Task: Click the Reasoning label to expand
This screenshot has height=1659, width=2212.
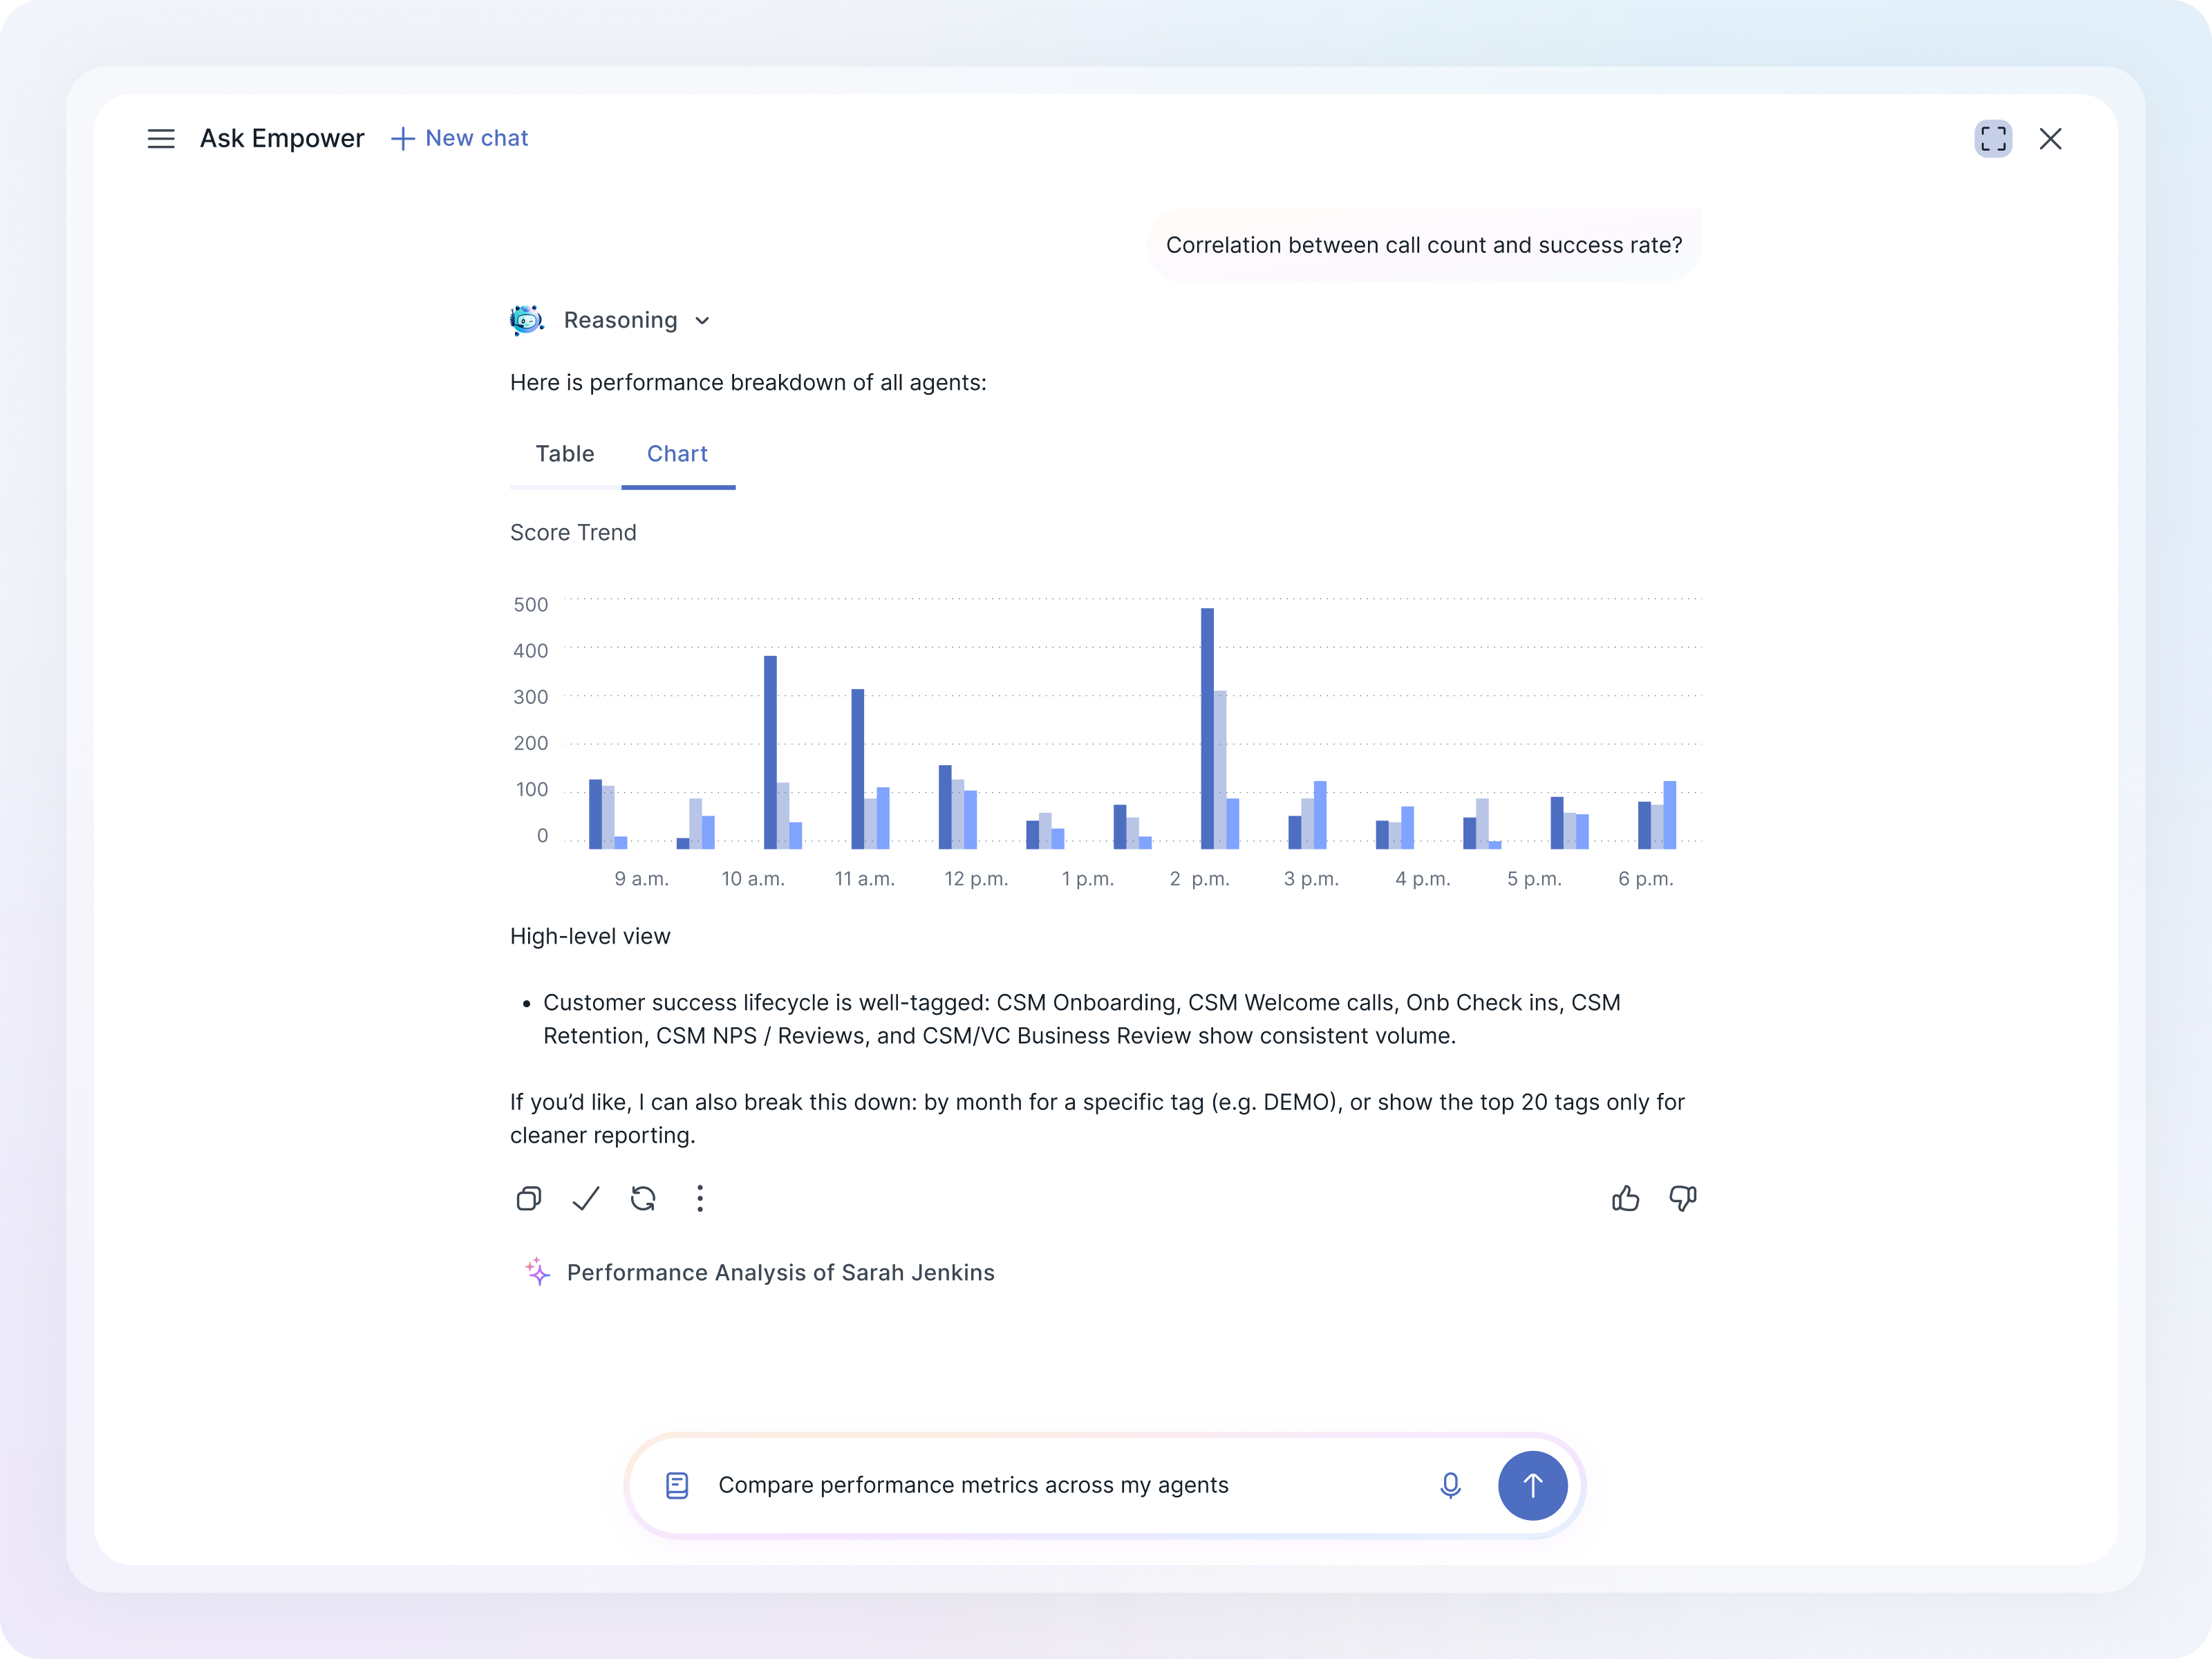Action: coord(620,320)
